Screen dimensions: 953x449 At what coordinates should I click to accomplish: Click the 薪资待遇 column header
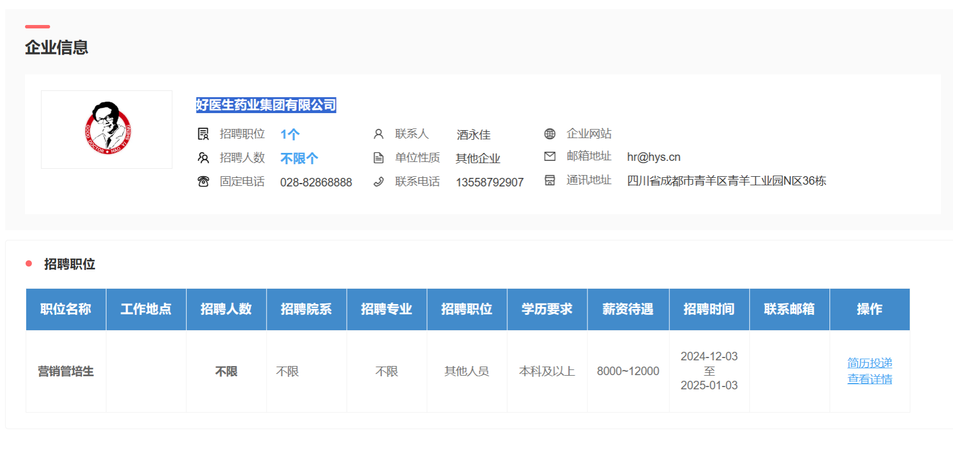(628, 309)
